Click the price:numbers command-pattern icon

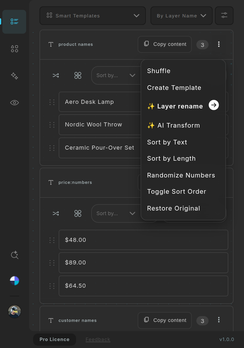tap(78, 213)
